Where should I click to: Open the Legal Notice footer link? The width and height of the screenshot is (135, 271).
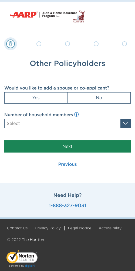pos(80,228)
